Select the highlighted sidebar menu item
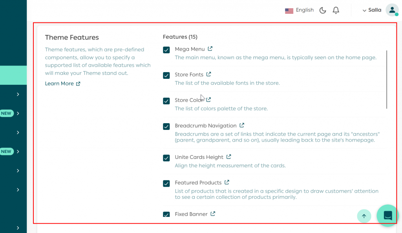Viewport: 402px width, 233px height. (x=13, y=75)
